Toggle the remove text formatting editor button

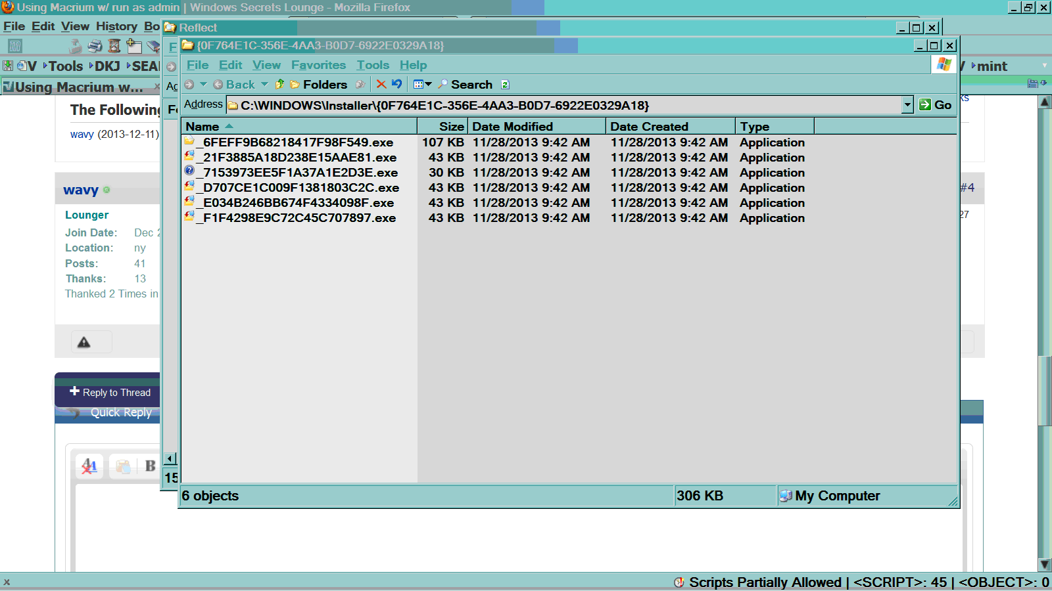(89, 466)
